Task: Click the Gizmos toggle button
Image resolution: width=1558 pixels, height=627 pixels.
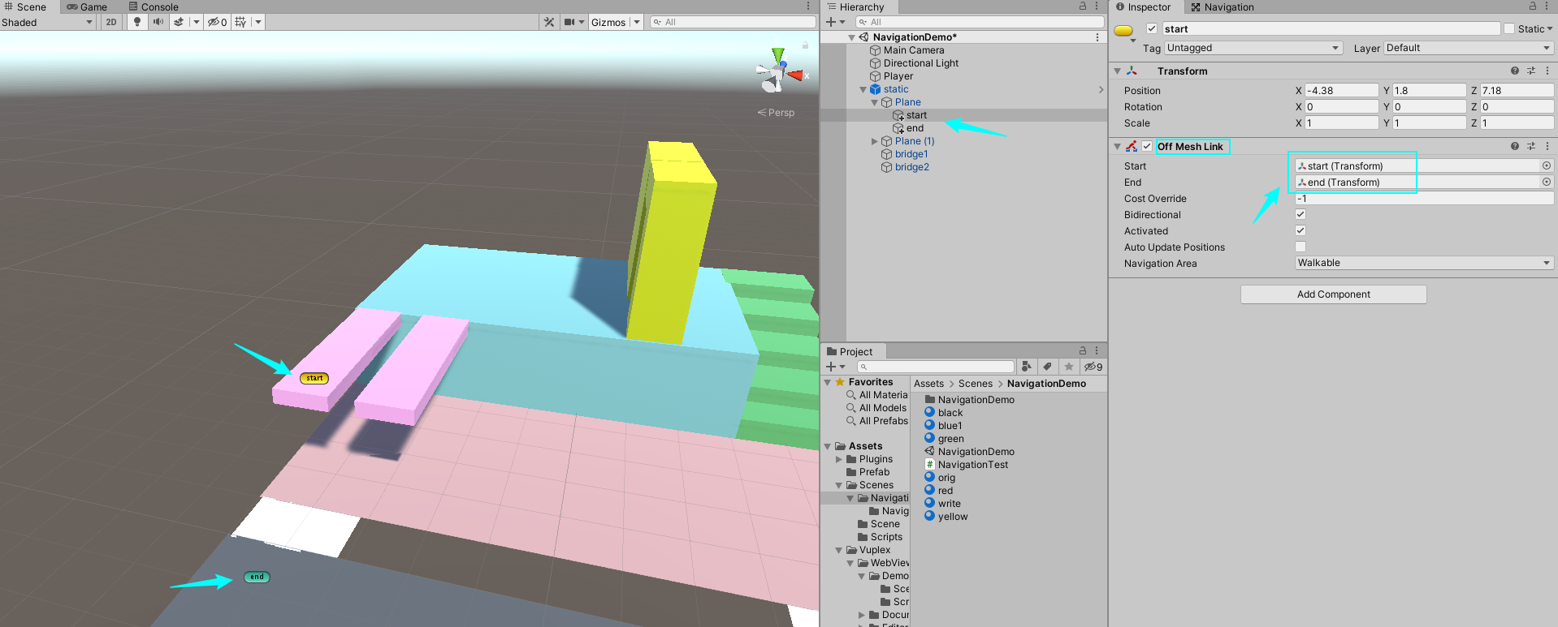Action: click(x=608, y=22)
